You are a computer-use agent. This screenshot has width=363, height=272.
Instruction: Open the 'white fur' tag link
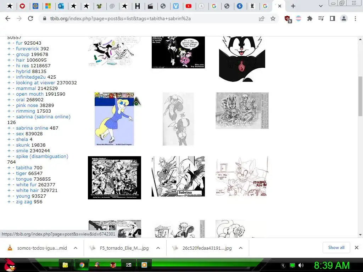coord(26,185)
